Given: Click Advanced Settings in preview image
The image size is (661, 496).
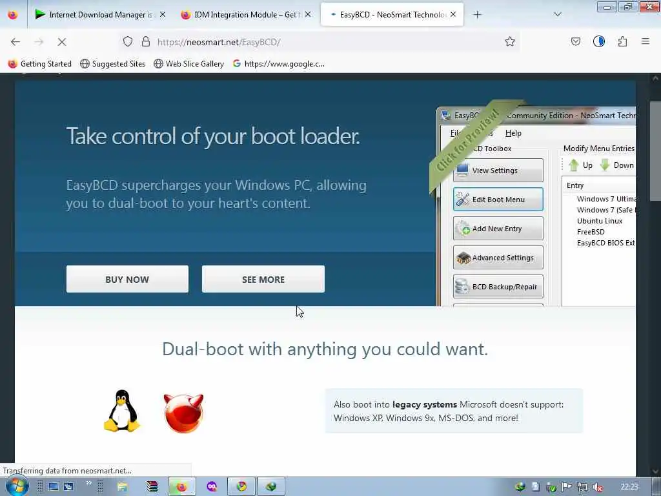Looking at the screenshot, I should [498, 258].
